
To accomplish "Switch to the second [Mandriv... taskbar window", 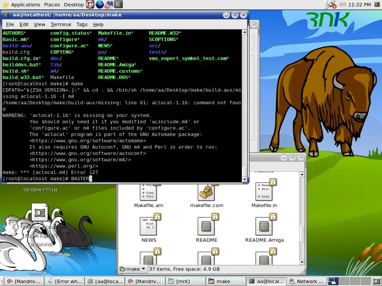I will [145, 281].
